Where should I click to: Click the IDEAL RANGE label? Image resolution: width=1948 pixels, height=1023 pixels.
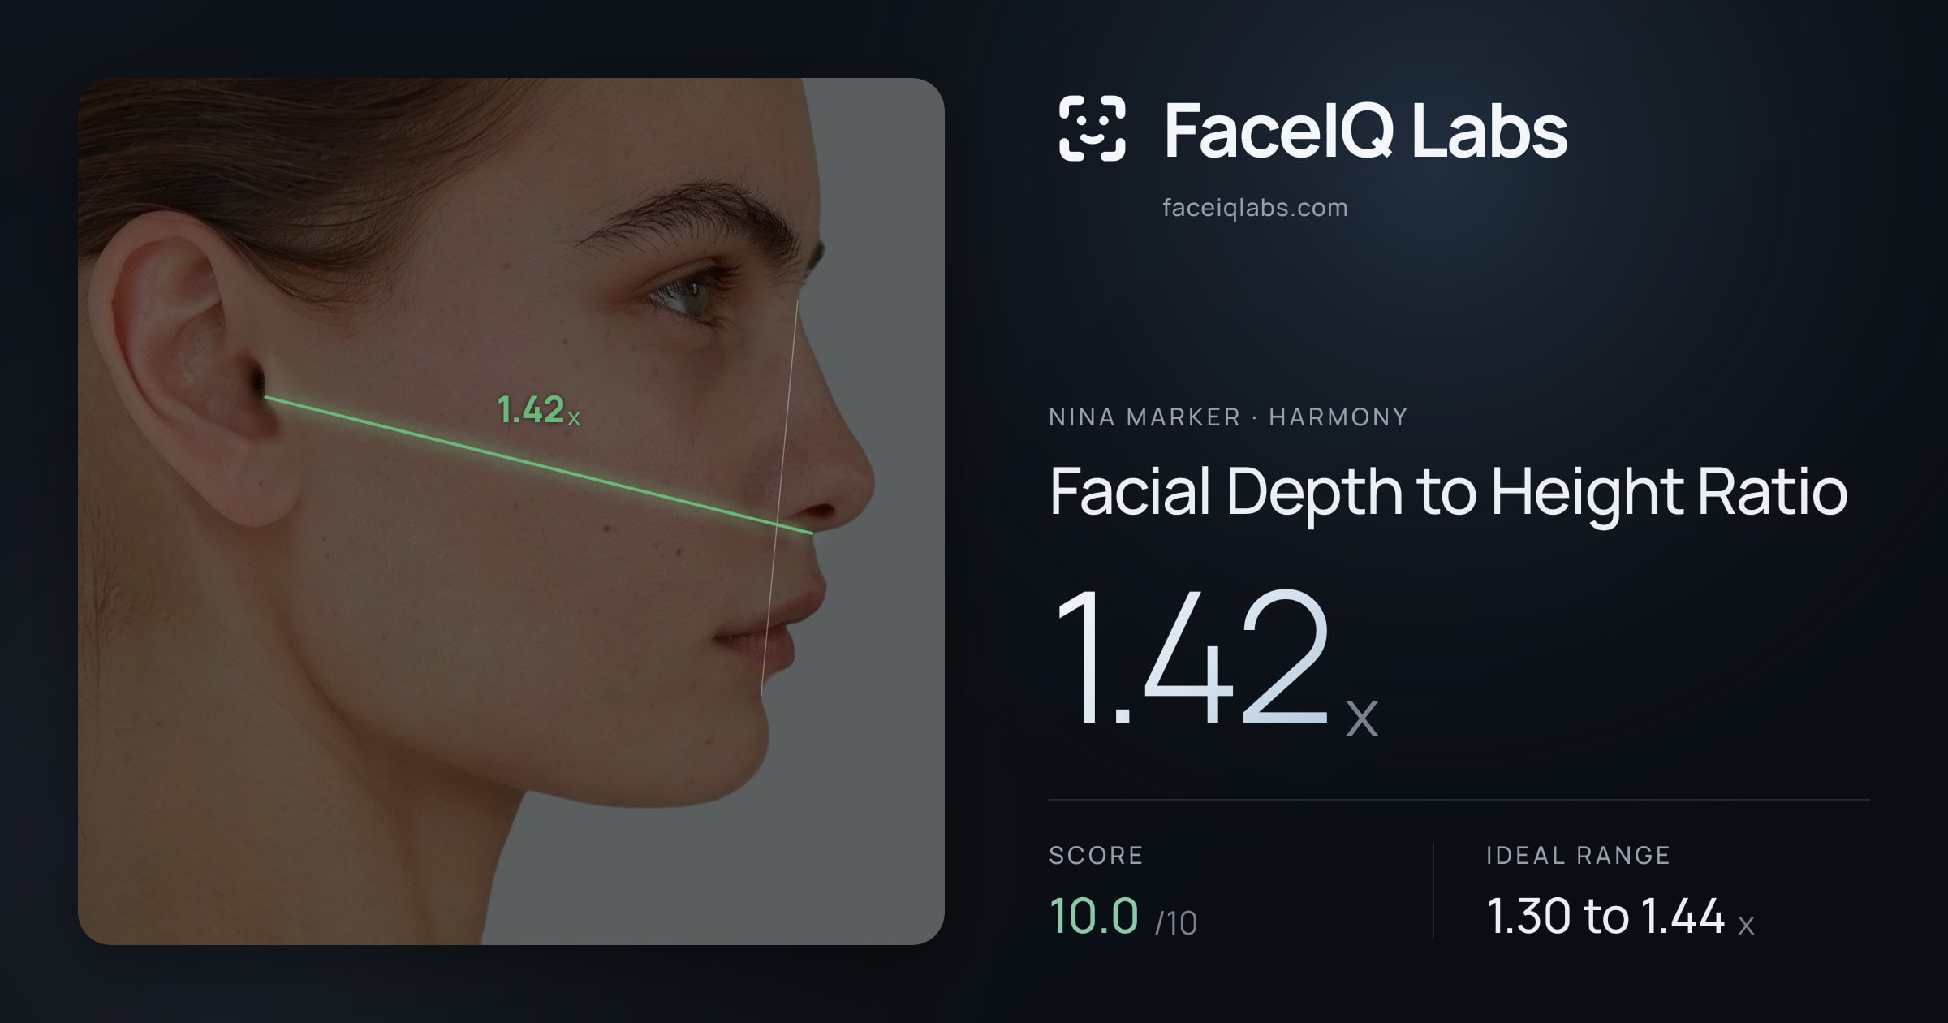(x=1578, y=855)
